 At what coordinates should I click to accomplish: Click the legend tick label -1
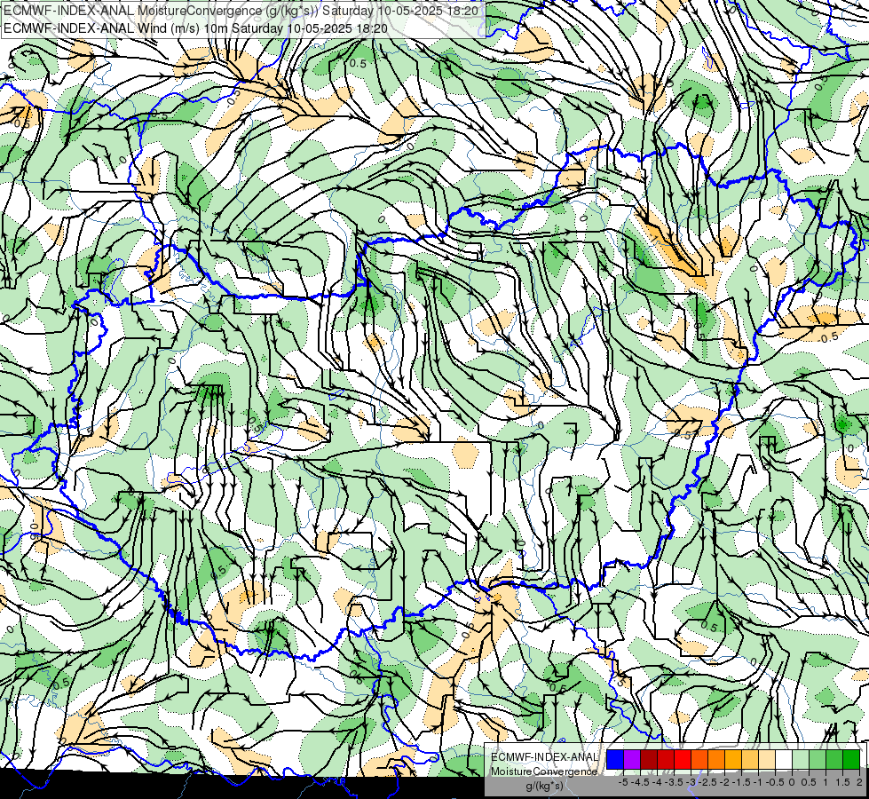[759, 782]
